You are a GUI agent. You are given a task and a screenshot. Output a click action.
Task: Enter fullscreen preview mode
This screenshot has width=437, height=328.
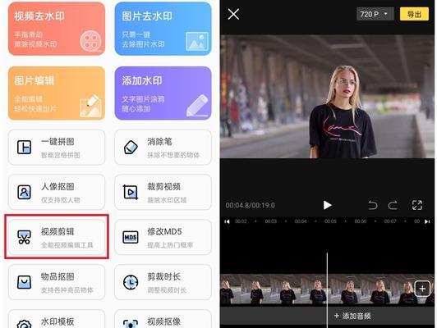[417, 205]
